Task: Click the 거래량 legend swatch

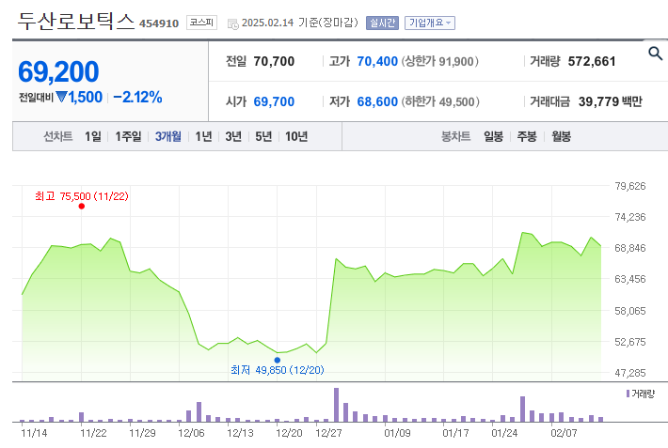Action: tap(628, 394)
